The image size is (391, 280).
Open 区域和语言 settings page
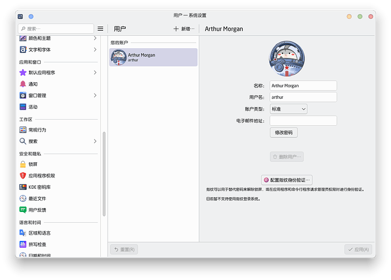pyautogui.click(x=58, y=233)
